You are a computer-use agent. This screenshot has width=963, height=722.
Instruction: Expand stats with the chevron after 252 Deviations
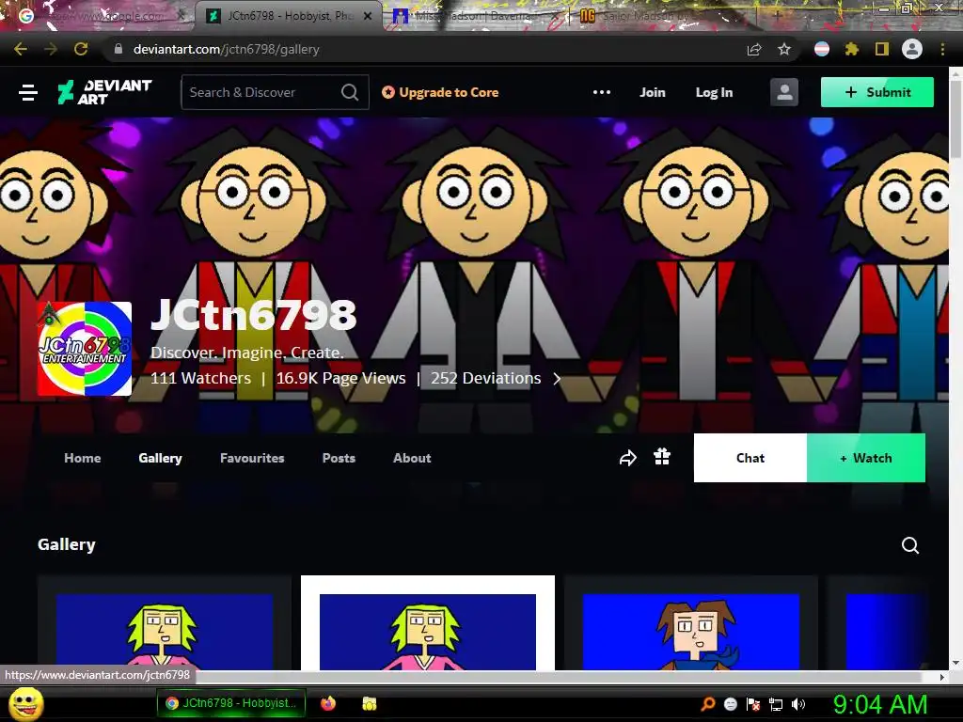tap(557, 379)
